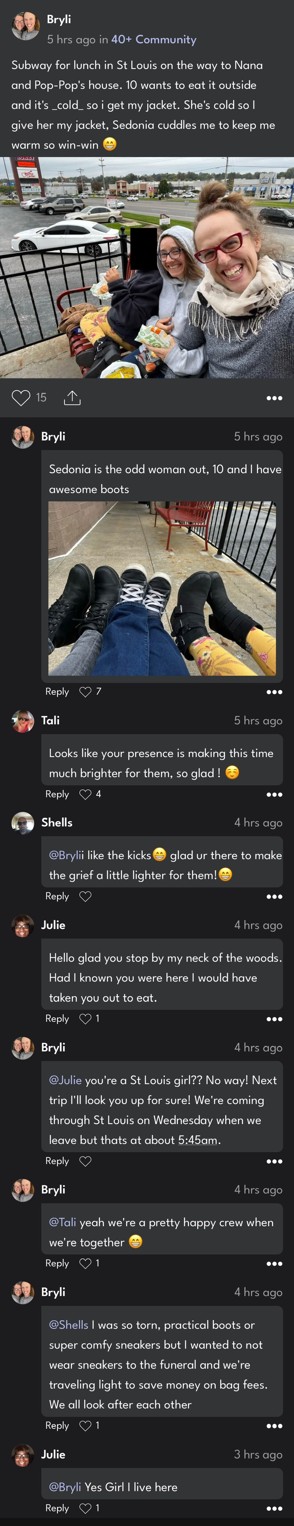
Task: Select the 5:45am time link
Action: click(198, 1140)
